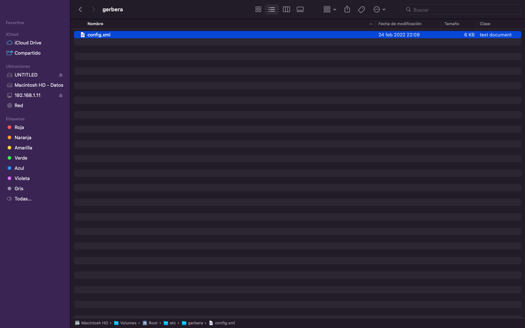
Task: Open the group-by dropdown
Action: click(330, 9)
